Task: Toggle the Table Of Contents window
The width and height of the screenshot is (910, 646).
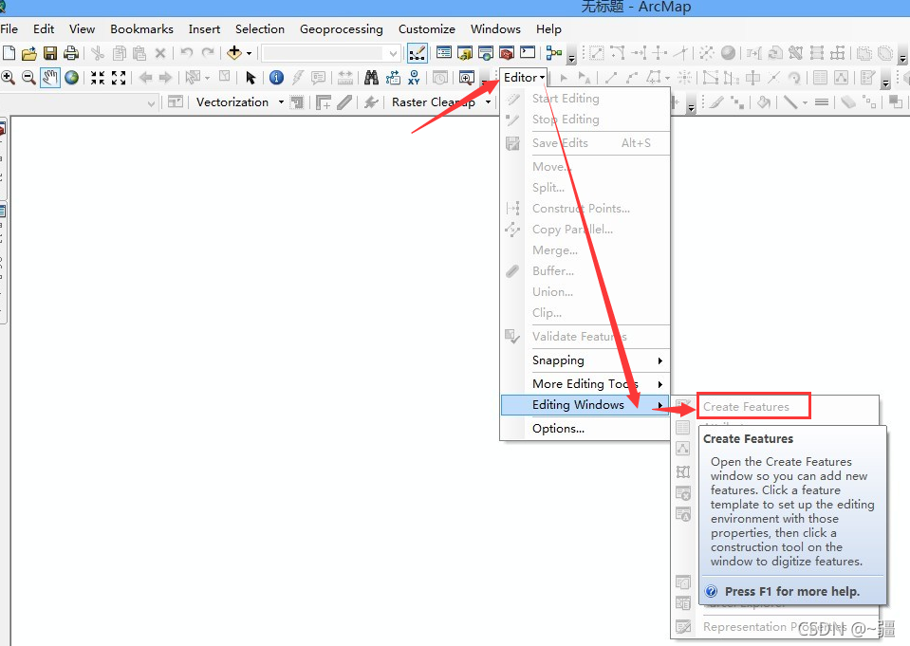Action: tap(444, 53)
